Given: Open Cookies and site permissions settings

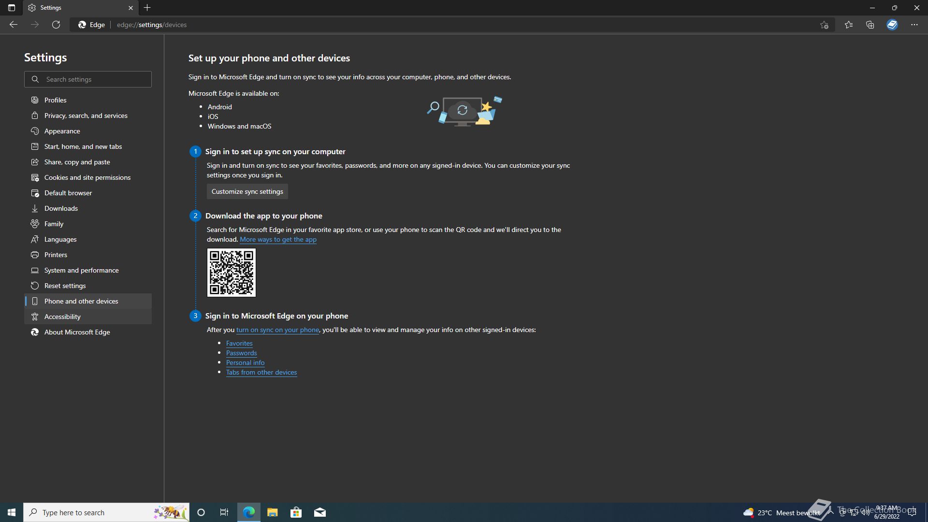Looking at the screenshot, I should click(88, 177).
